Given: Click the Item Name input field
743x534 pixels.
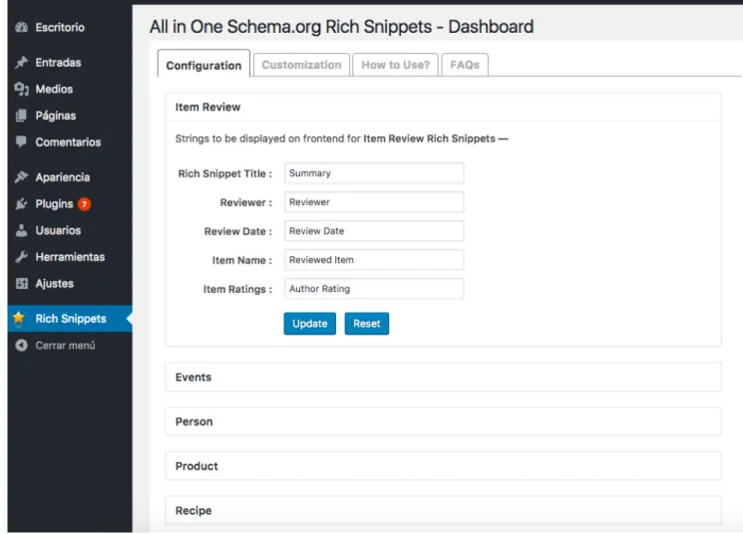Looking at the screenshot, I should pyautogui.click(x=374, y=259).
